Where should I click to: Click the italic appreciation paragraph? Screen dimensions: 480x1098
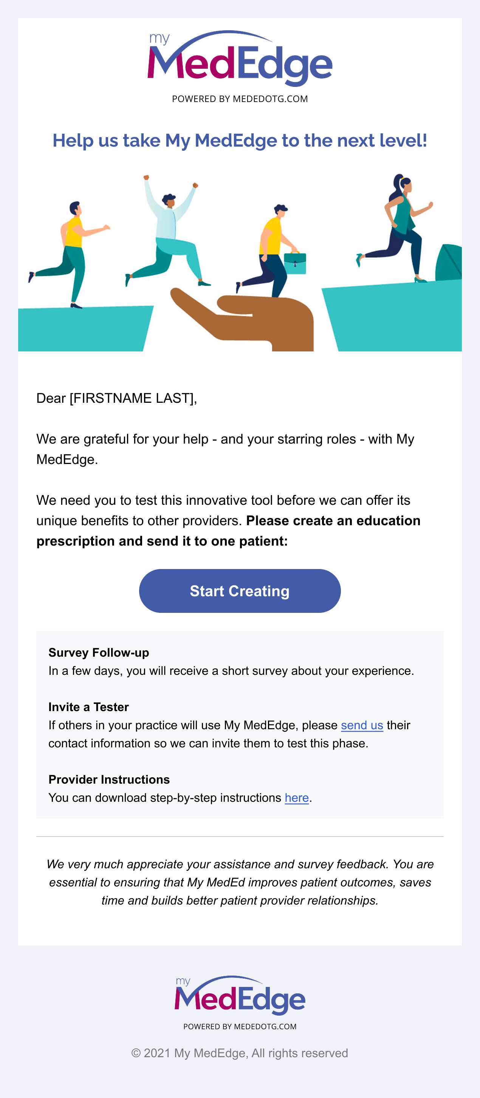pos(240,882)
